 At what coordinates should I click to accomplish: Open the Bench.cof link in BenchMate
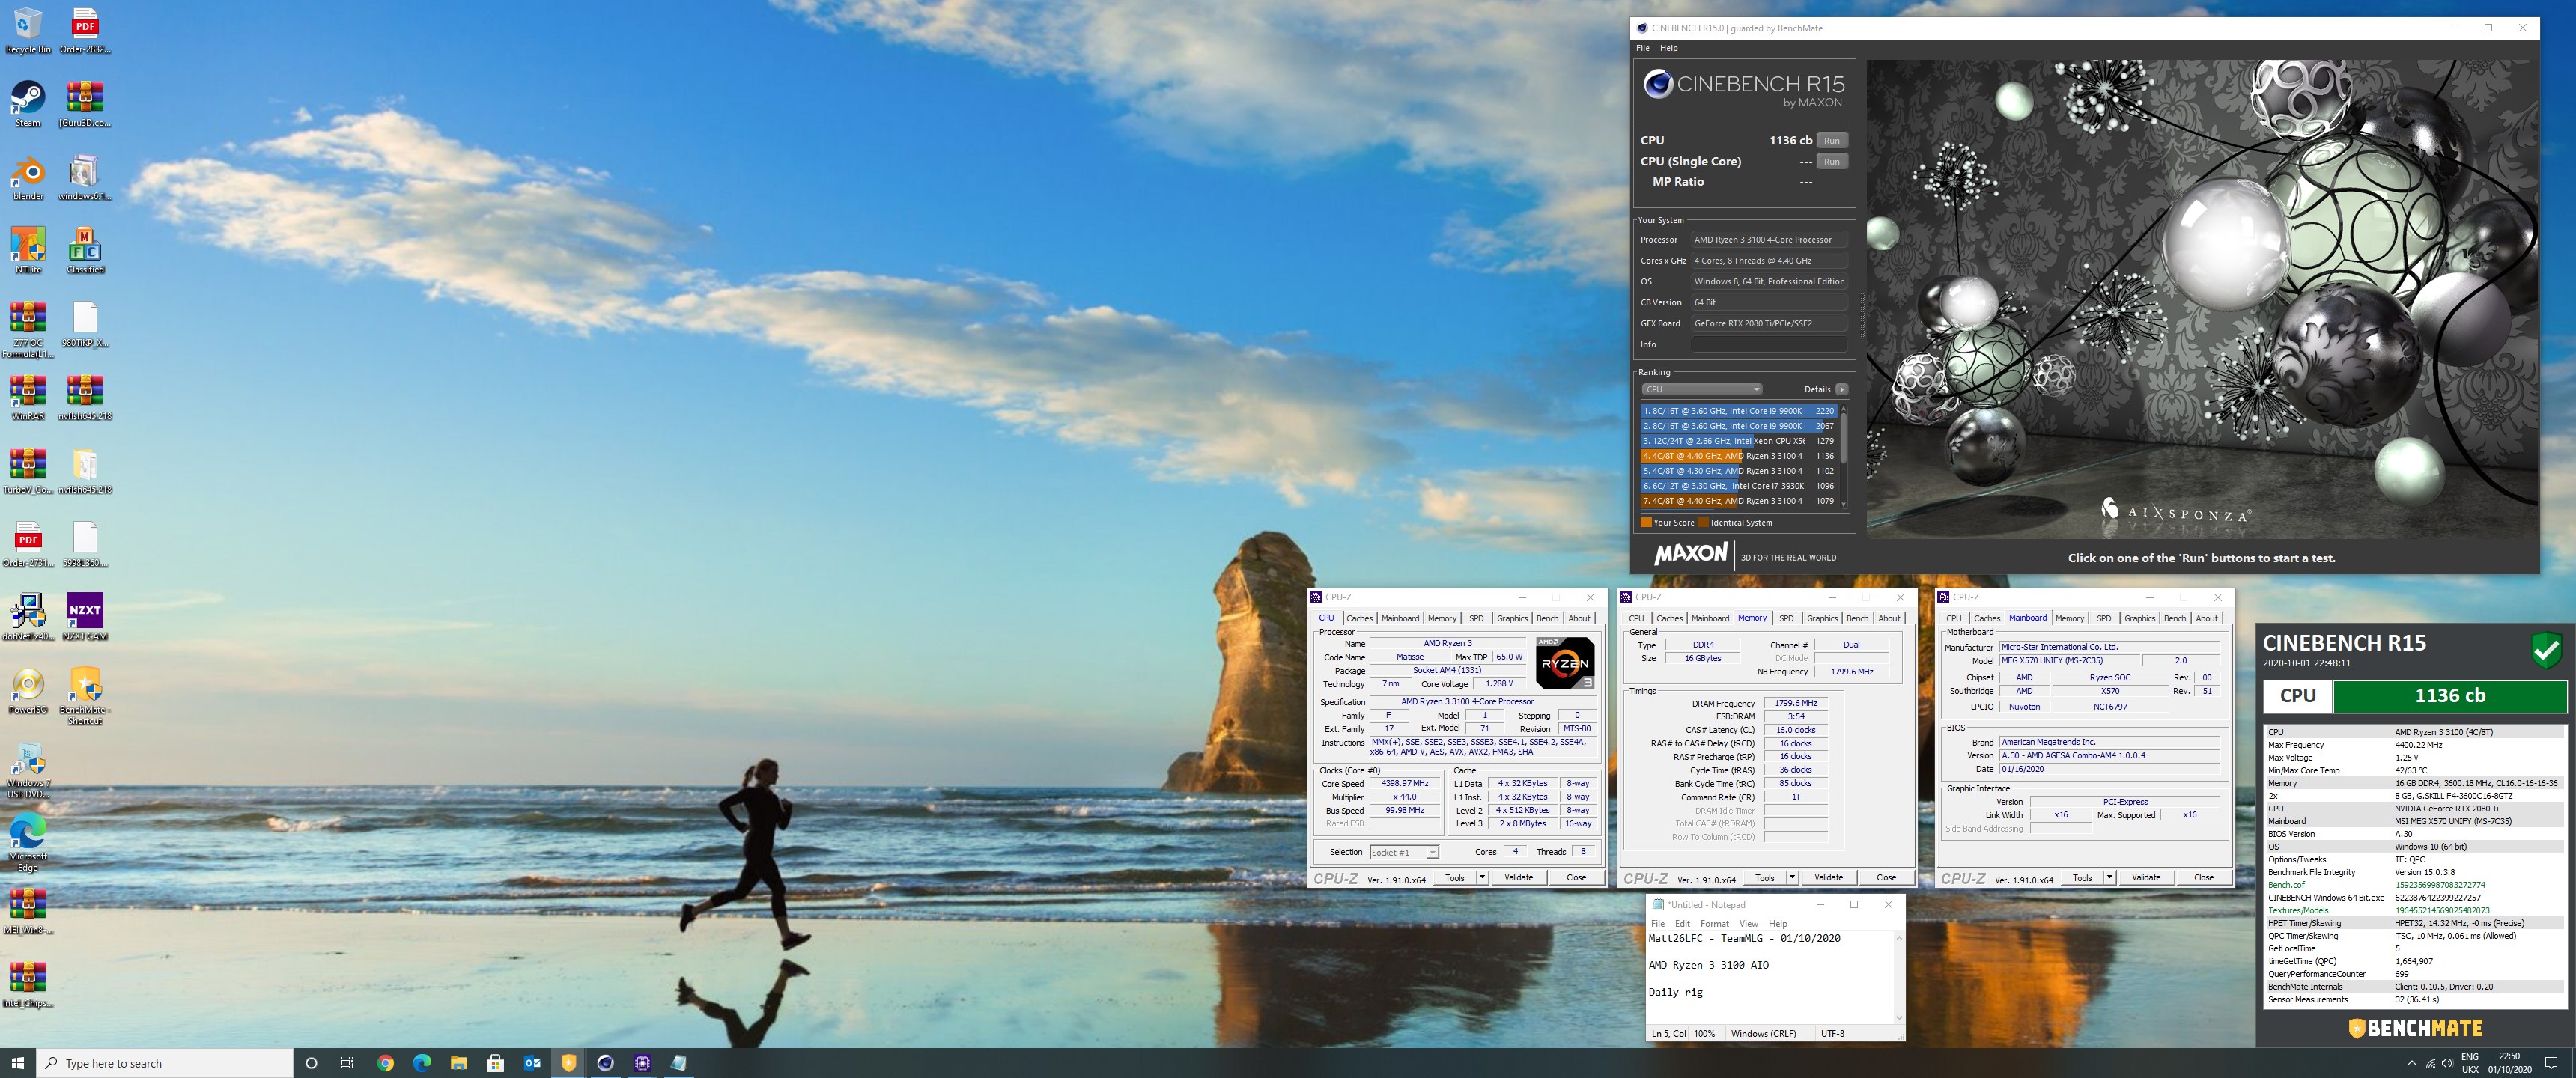(x=2286, y=885)
